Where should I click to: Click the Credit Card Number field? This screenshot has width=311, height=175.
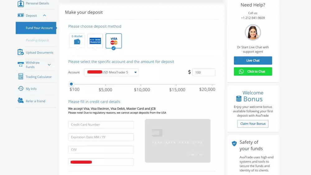click(101, 125)
